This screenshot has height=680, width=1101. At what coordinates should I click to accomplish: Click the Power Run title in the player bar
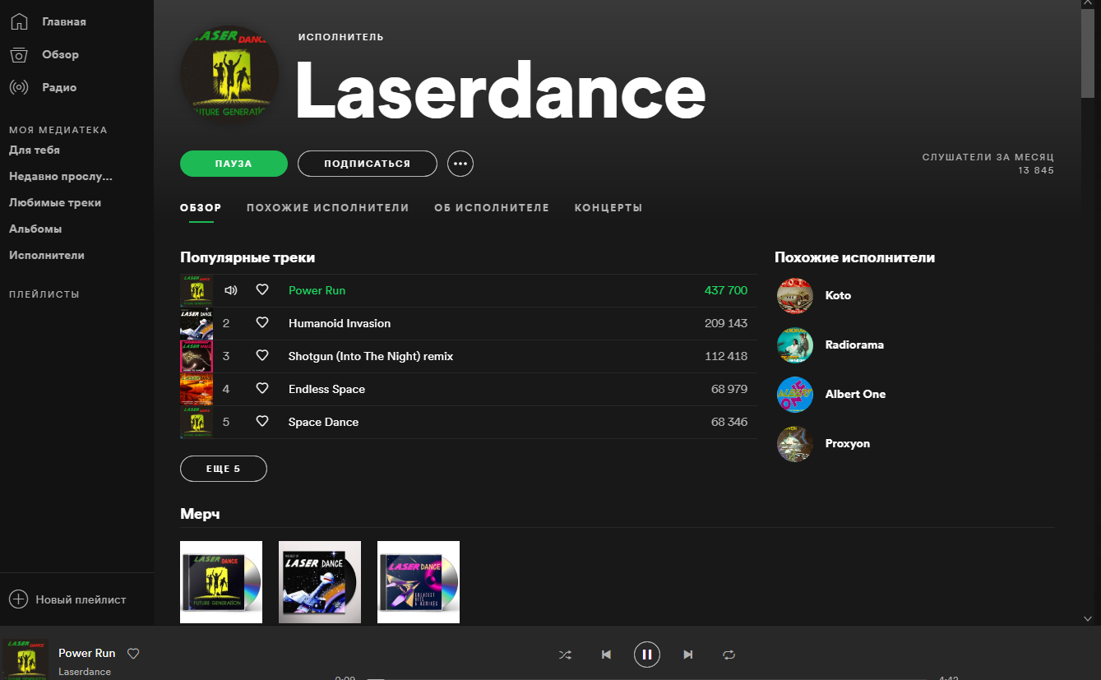86,653
